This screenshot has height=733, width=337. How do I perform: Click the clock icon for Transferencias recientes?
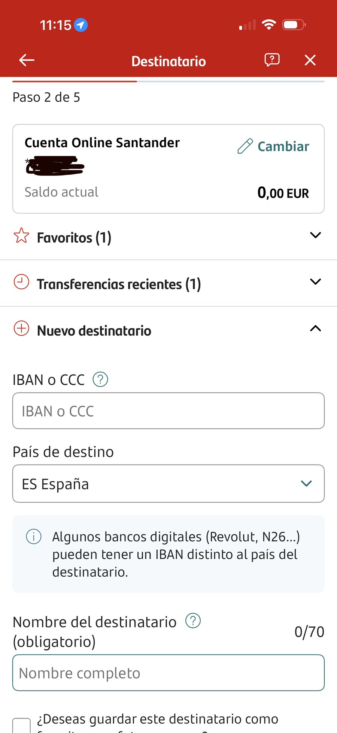(x=21, y=282)
